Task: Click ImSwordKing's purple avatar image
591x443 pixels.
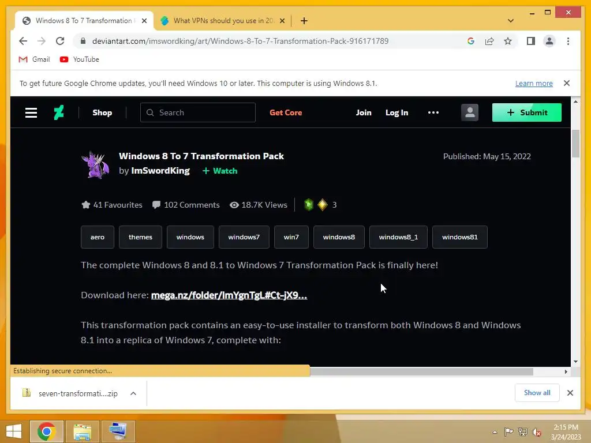Action: pos(95,164)
